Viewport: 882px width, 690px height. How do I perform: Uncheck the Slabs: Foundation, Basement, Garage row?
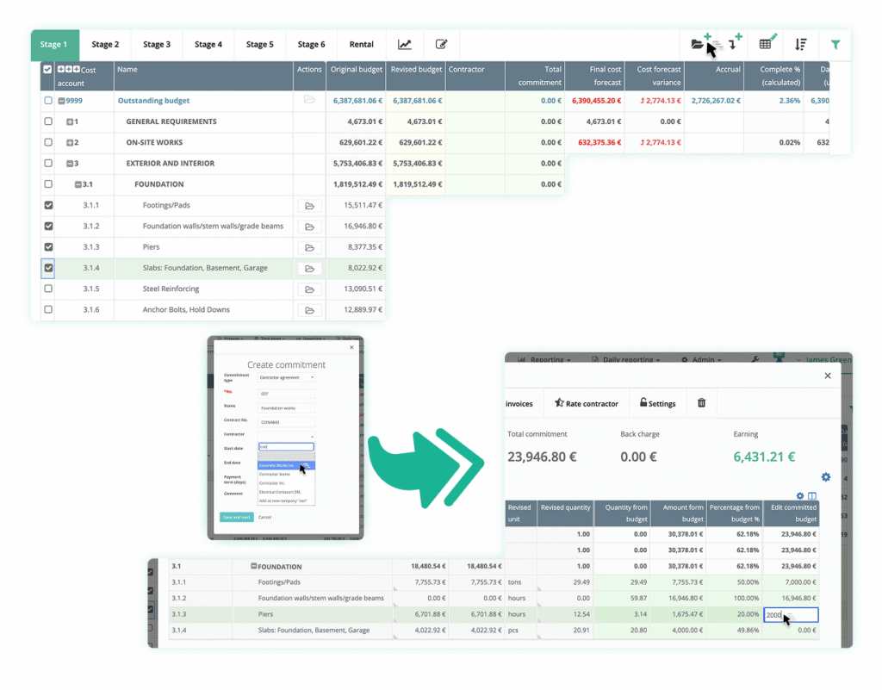pos(47,268)
